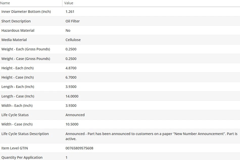Click the 14.0000 case length value
240x160 pixels.
(x=72, y=96)
